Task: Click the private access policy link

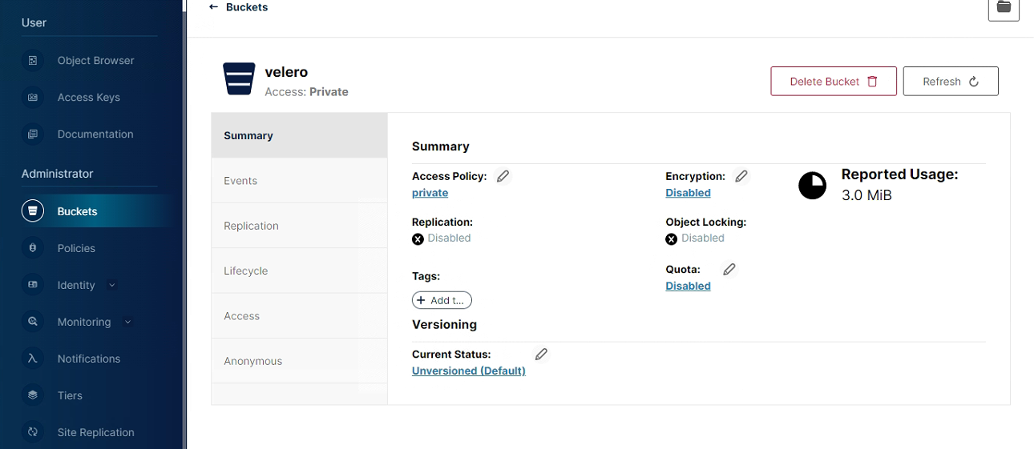Action: pyautogui.click(x=430, y=193)
